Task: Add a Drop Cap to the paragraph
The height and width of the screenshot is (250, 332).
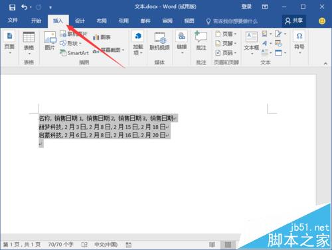Action: coord(266,53)
